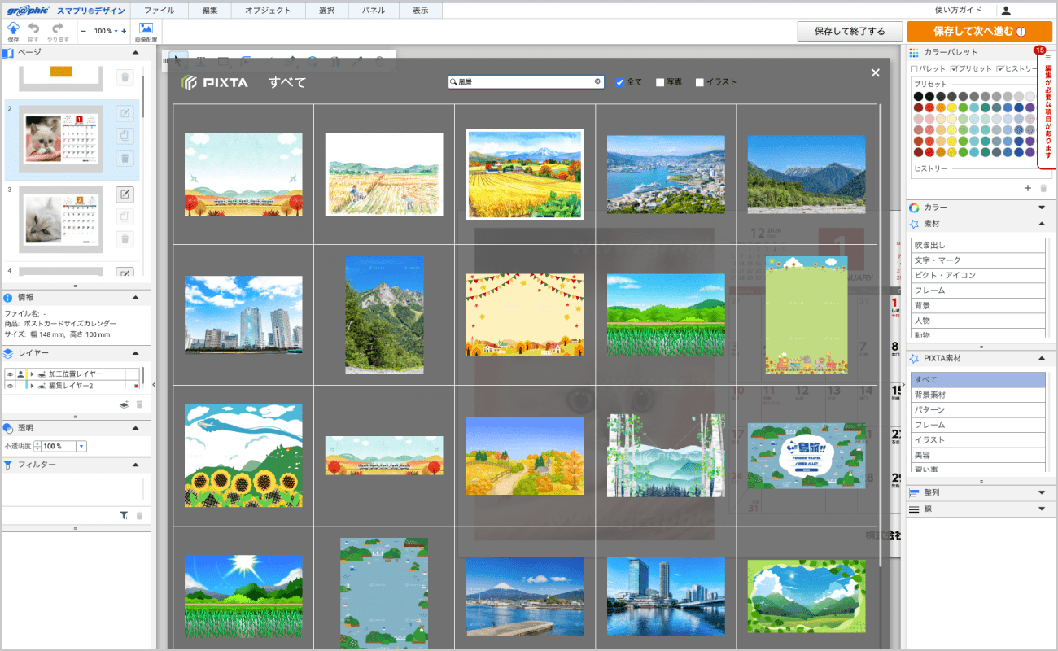Open the 使い方ガイド link
The height and width of the screenshot is (651, 1058).
point(959,11)
